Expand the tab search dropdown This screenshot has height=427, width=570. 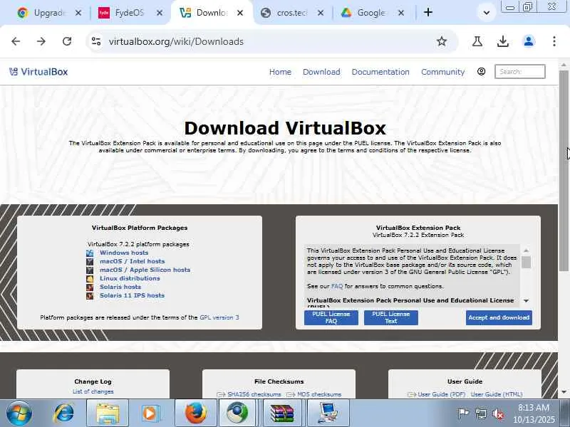pyautogui.click(x=487, y=13)
